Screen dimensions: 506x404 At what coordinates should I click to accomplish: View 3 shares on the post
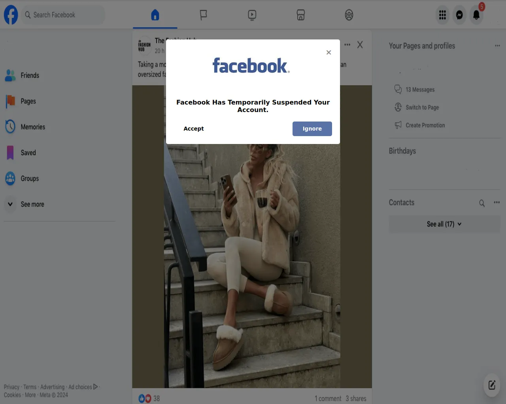(356, 398)
